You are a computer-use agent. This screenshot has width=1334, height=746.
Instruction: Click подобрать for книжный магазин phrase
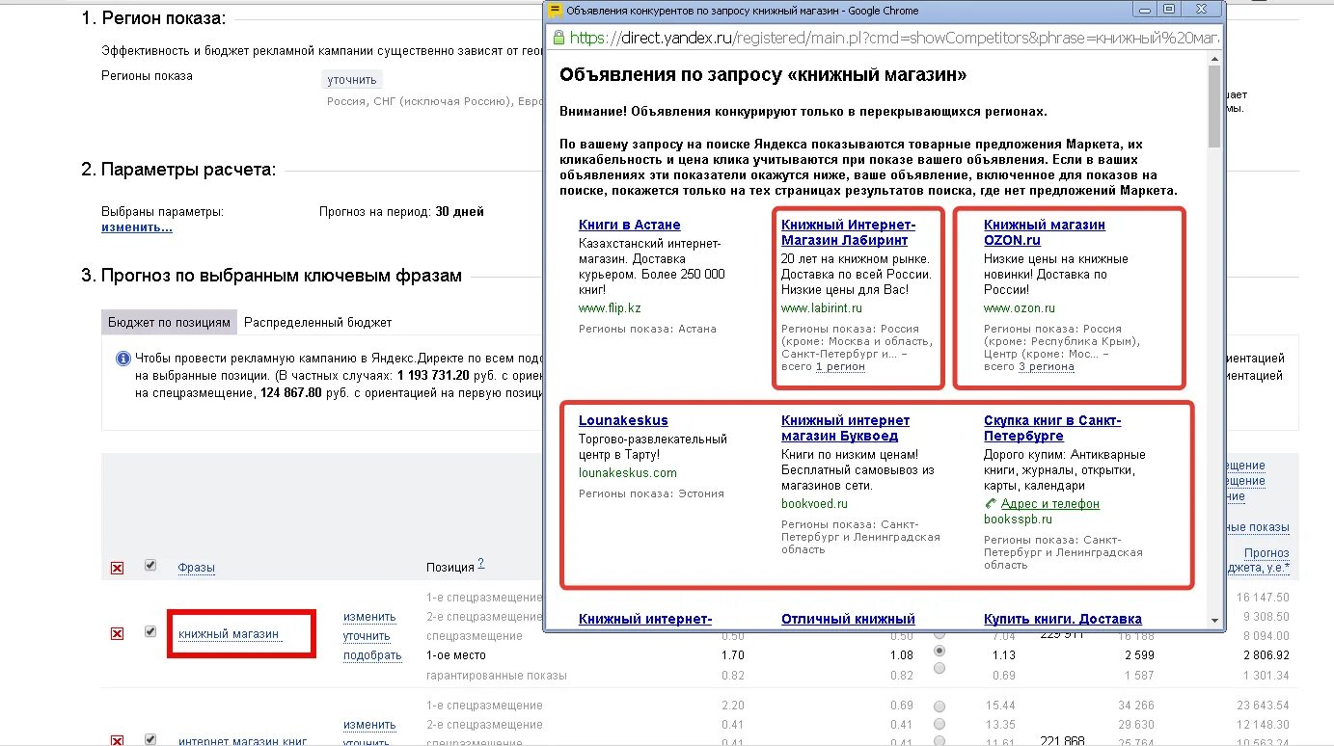pyautogui.click(x=372, y=655)
